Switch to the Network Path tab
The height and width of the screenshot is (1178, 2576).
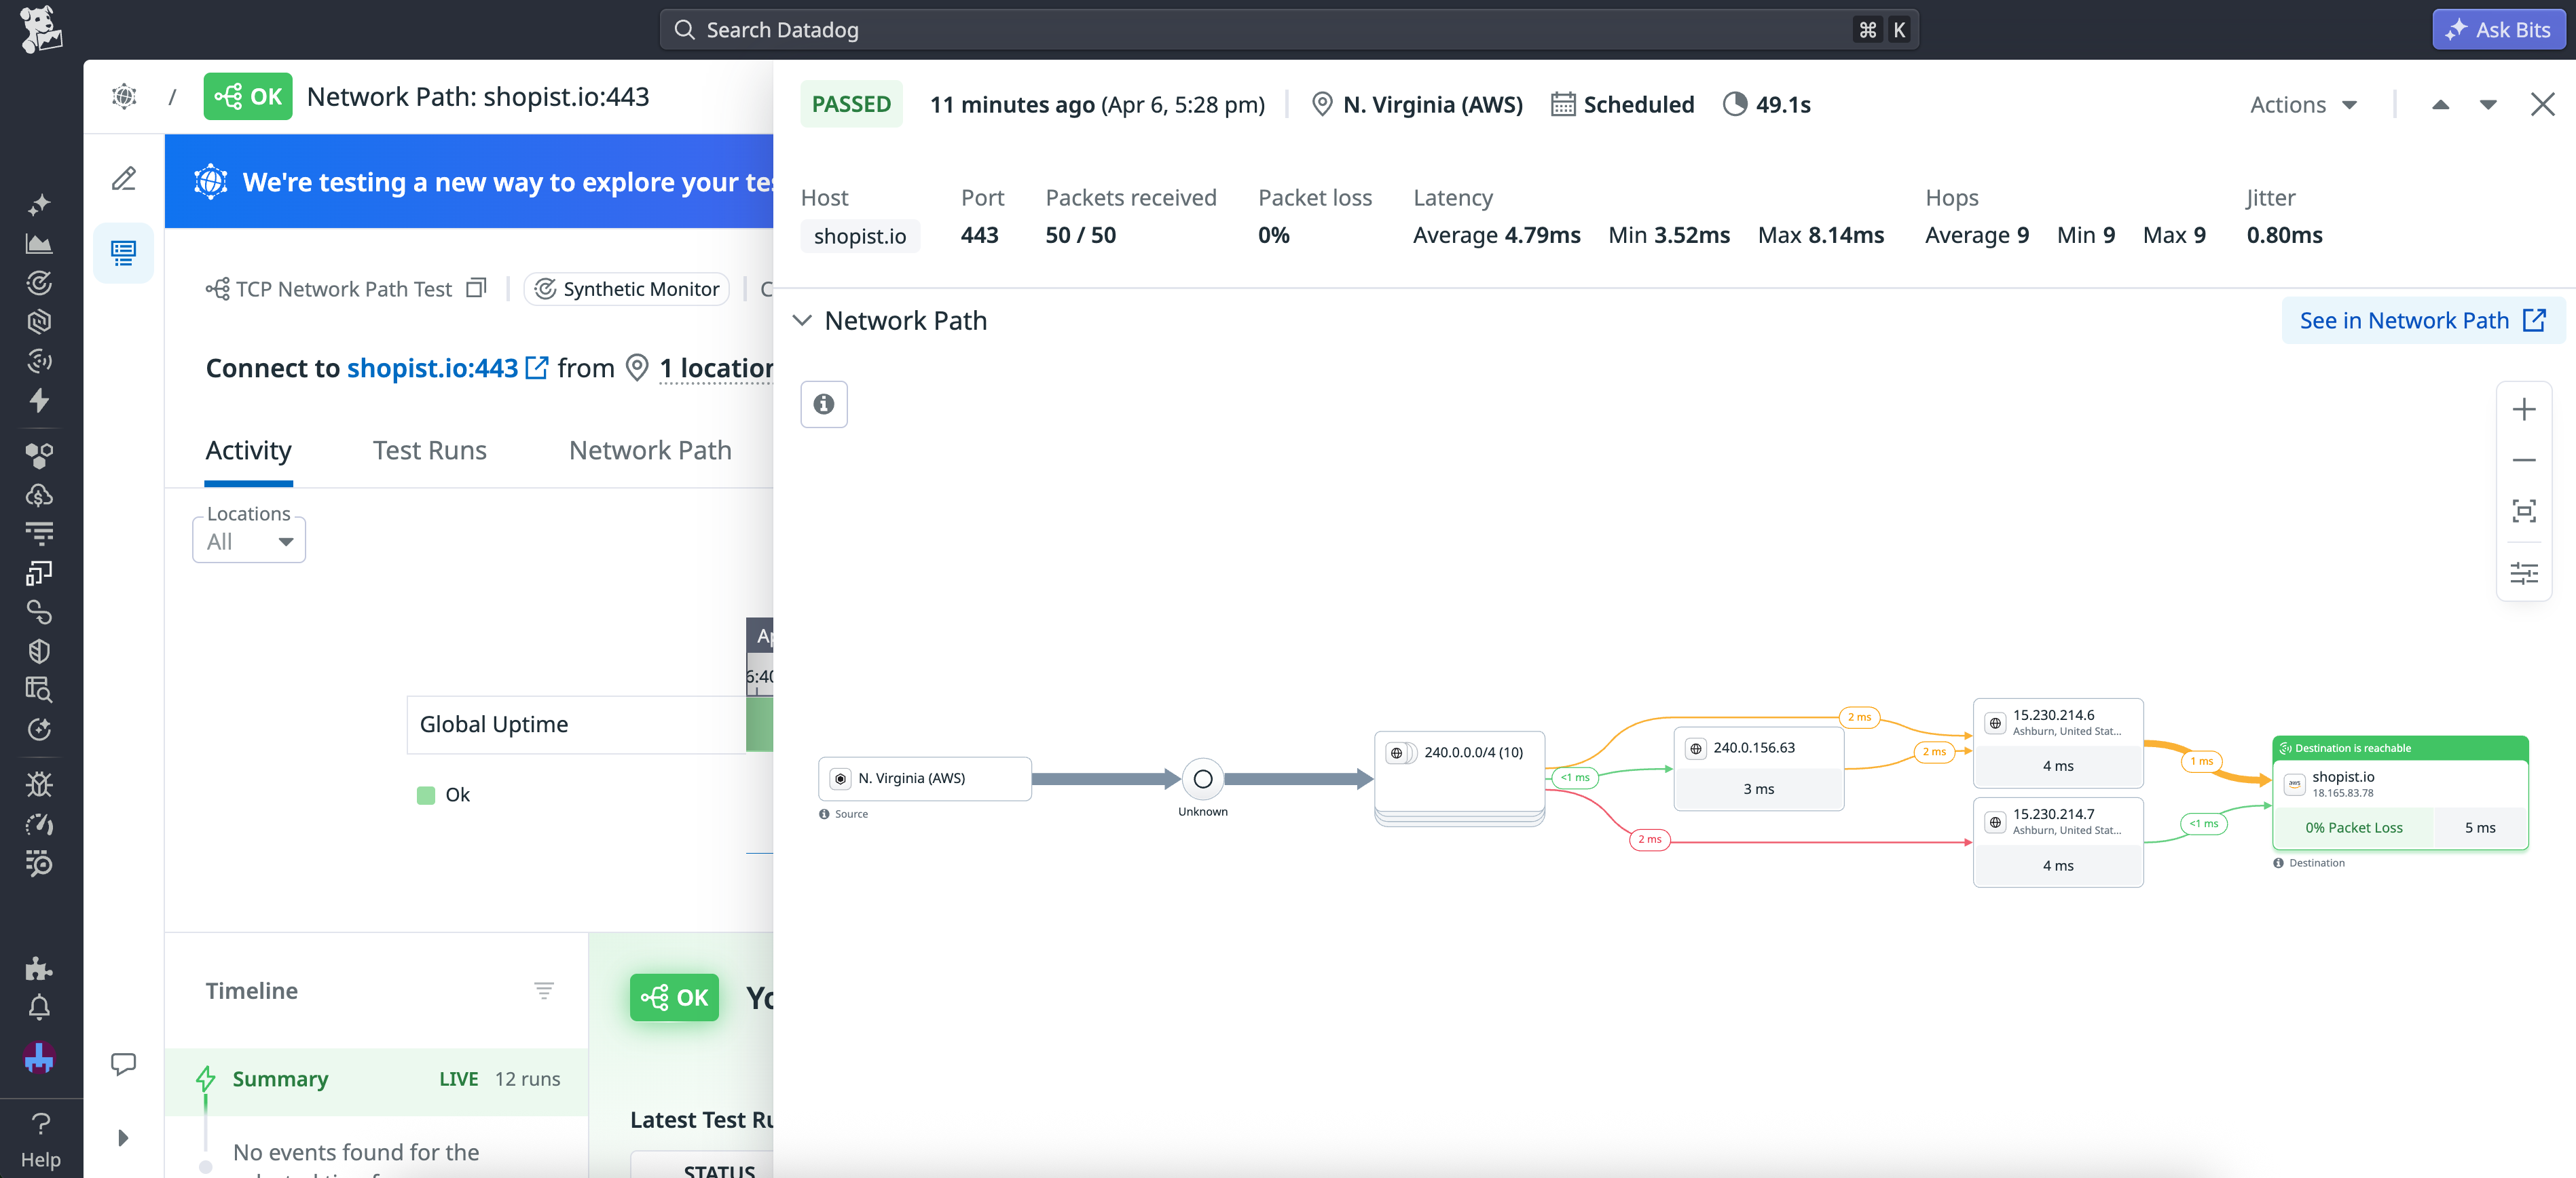649,450
